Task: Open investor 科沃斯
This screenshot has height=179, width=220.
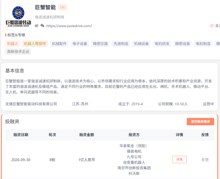Action: click(134, 173)
